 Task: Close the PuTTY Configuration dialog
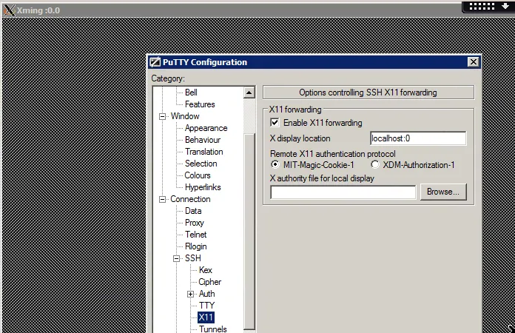[474, 61]
